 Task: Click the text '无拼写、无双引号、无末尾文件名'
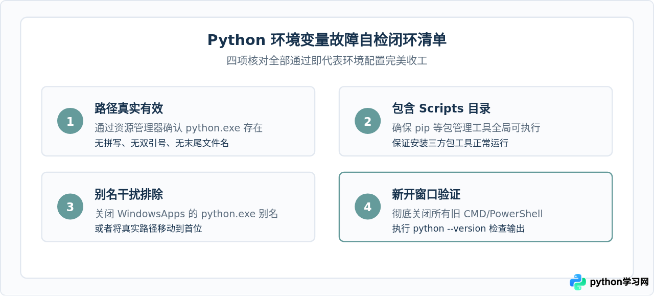(x=161, y=143)
